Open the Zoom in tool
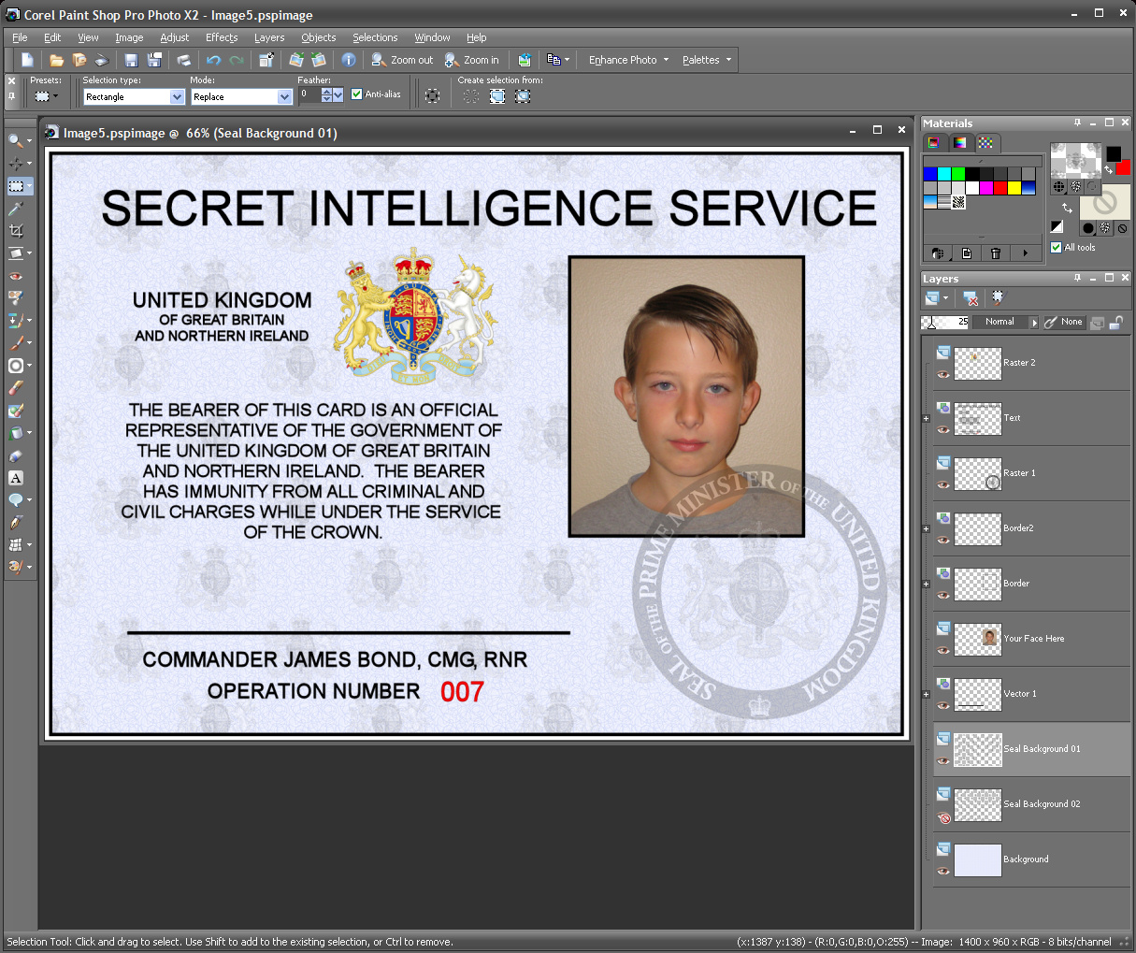This screenshot has height=953, width=1136. tap(473, 60)
